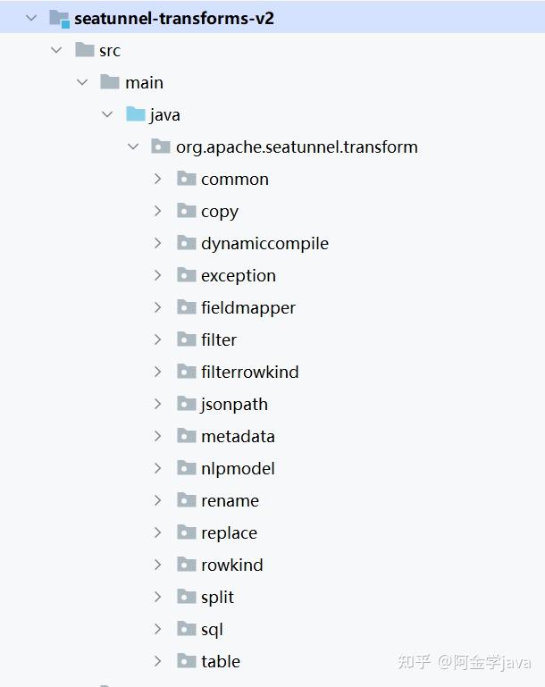The image size is (545, 687).
Task: Collapse the java folder chevron
Action: pos(107,114)
